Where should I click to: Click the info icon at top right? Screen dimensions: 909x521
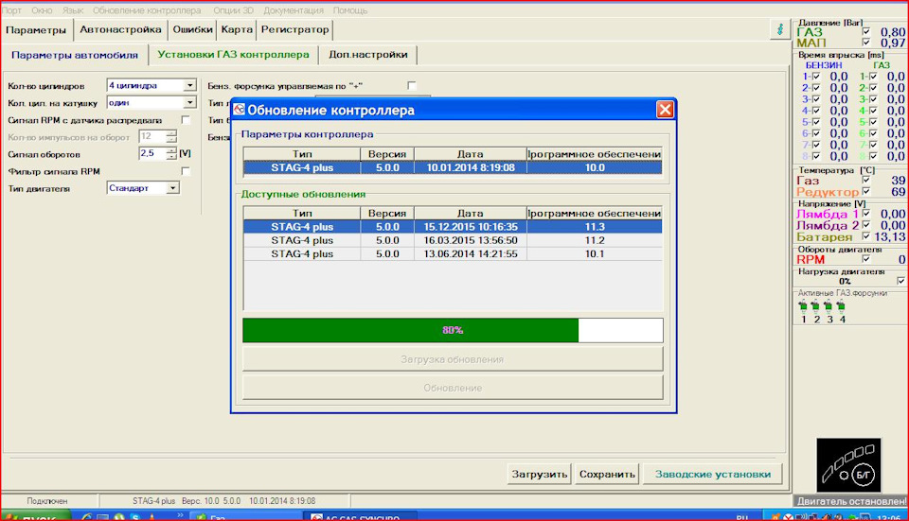[x=779, y=29]
